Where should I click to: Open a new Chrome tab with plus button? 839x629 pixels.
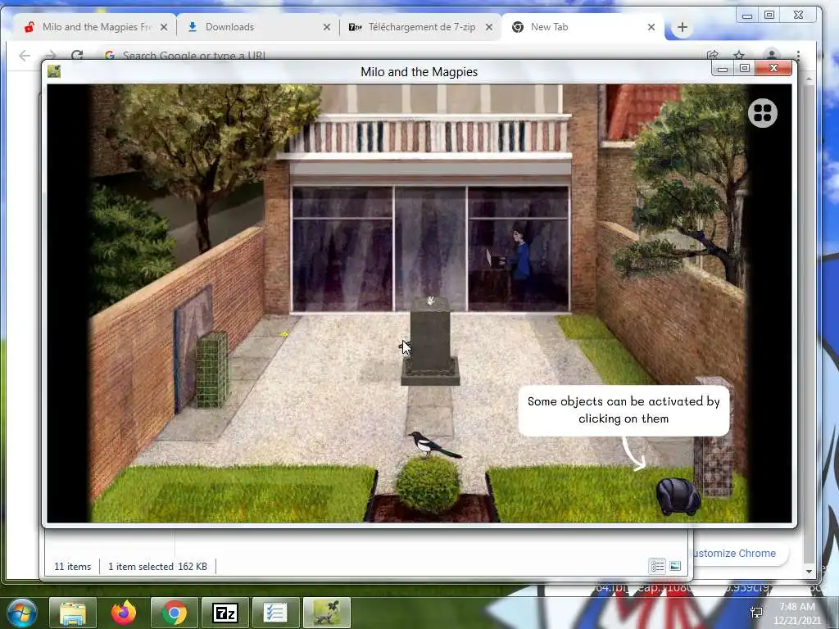tap(683, 27)
